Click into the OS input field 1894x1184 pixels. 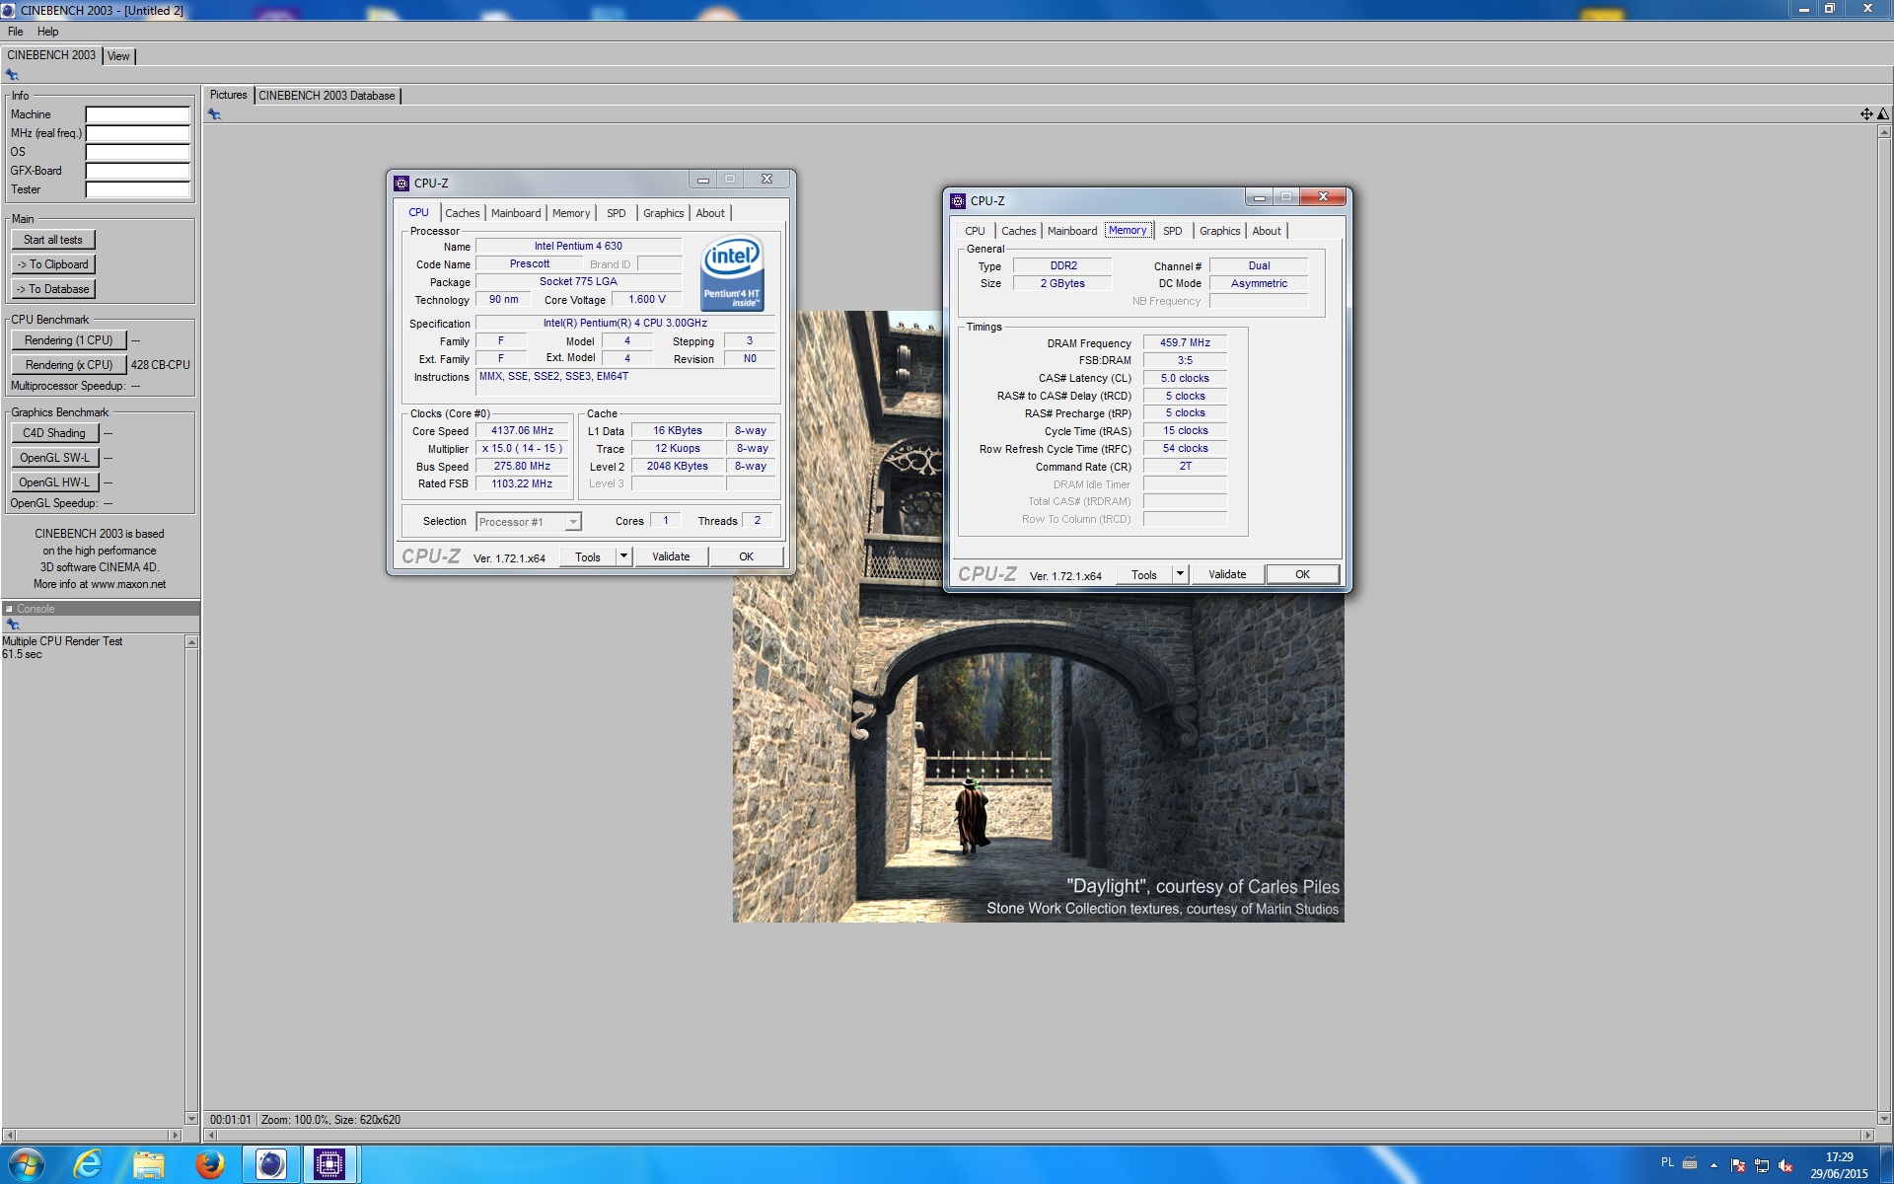coord(137,152)
